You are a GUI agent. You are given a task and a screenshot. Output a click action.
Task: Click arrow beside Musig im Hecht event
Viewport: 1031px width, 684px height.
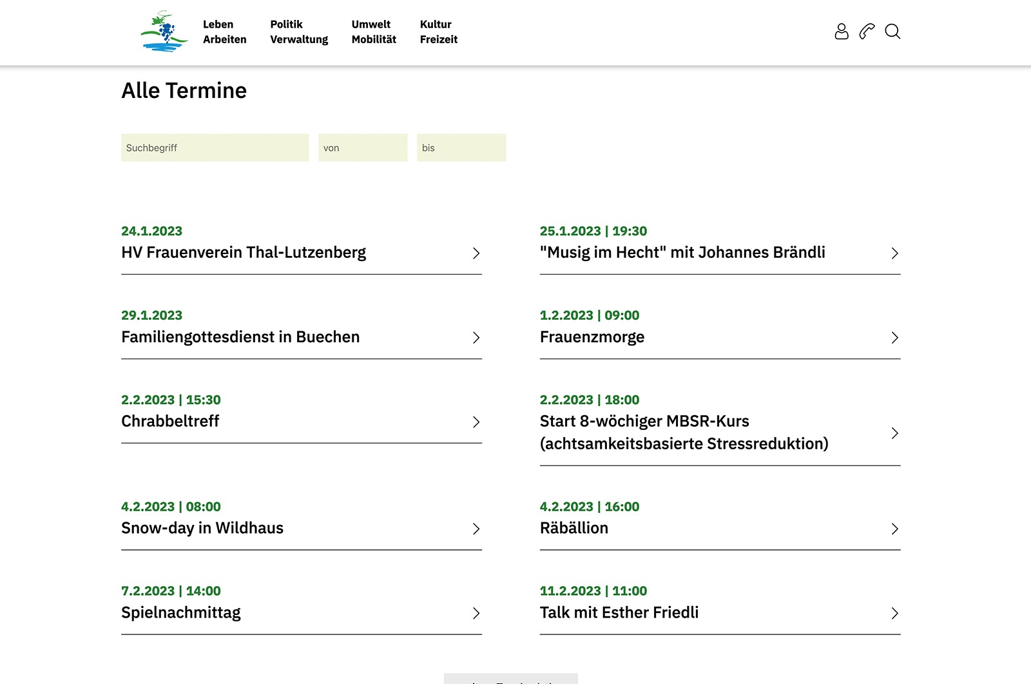point(894,253)
